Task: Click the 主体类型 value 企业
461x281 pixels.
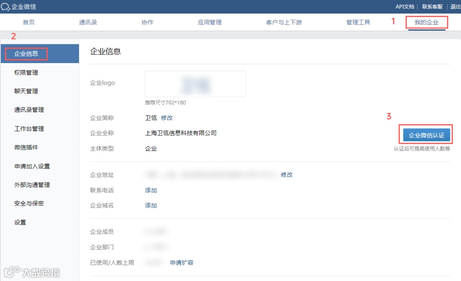Action: [x=151, y=148]
